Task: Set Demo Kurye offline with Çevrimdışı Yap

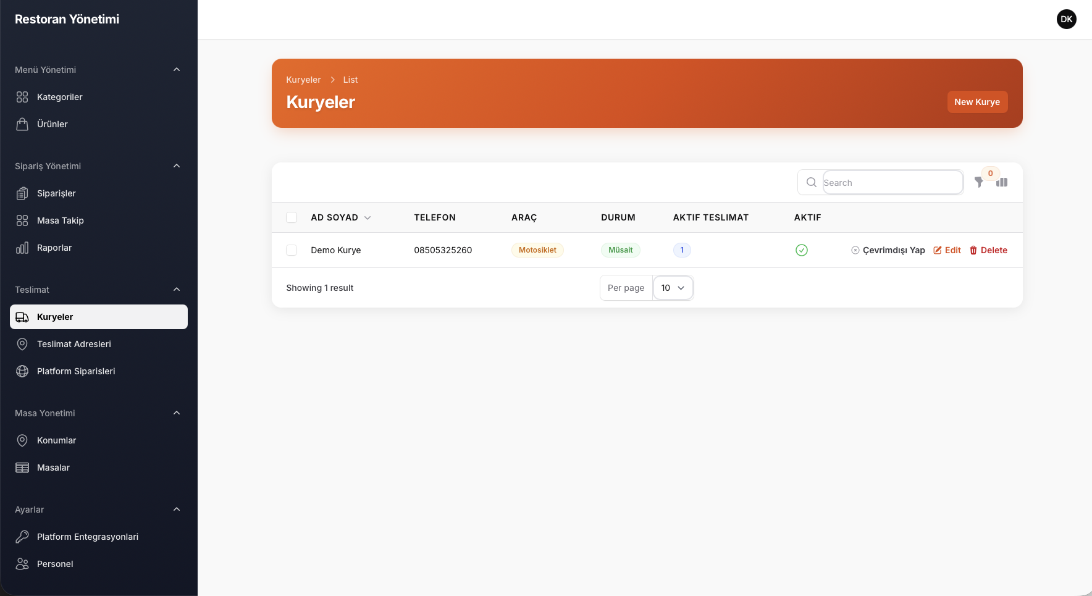Action: tap(888, 250)
